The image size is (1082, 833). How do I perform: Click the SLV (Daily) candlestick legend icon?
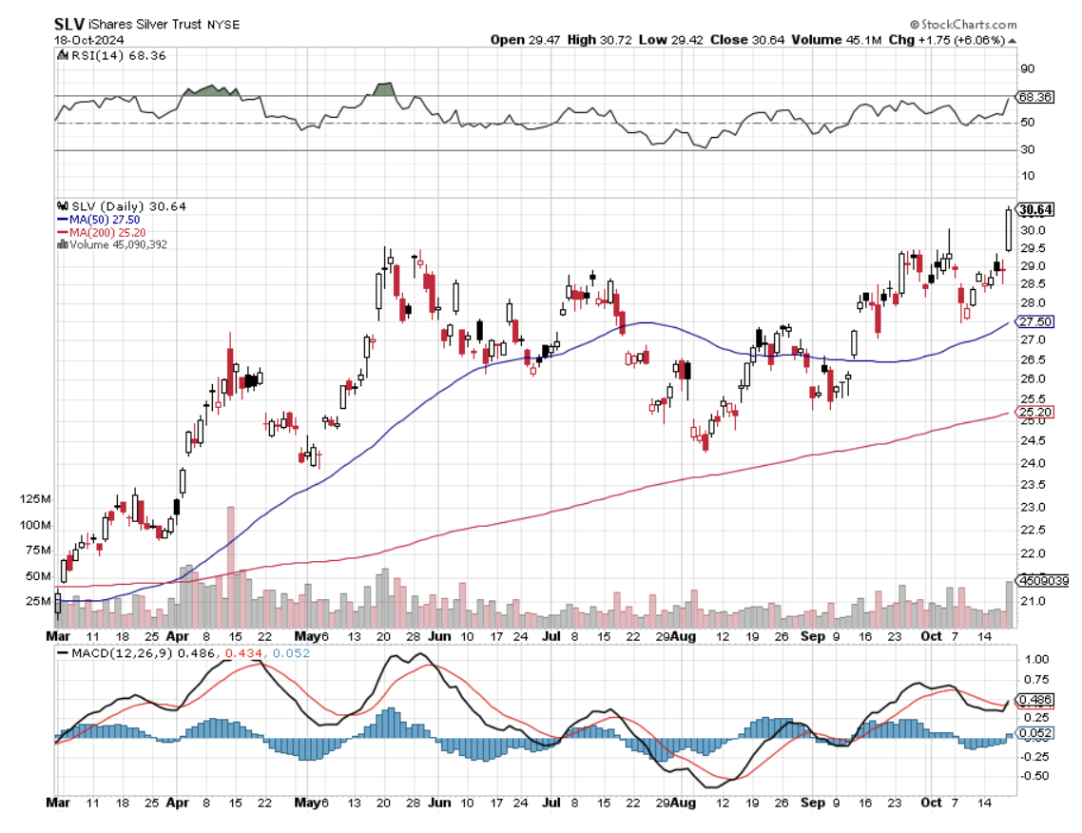[x=63, y=204]
